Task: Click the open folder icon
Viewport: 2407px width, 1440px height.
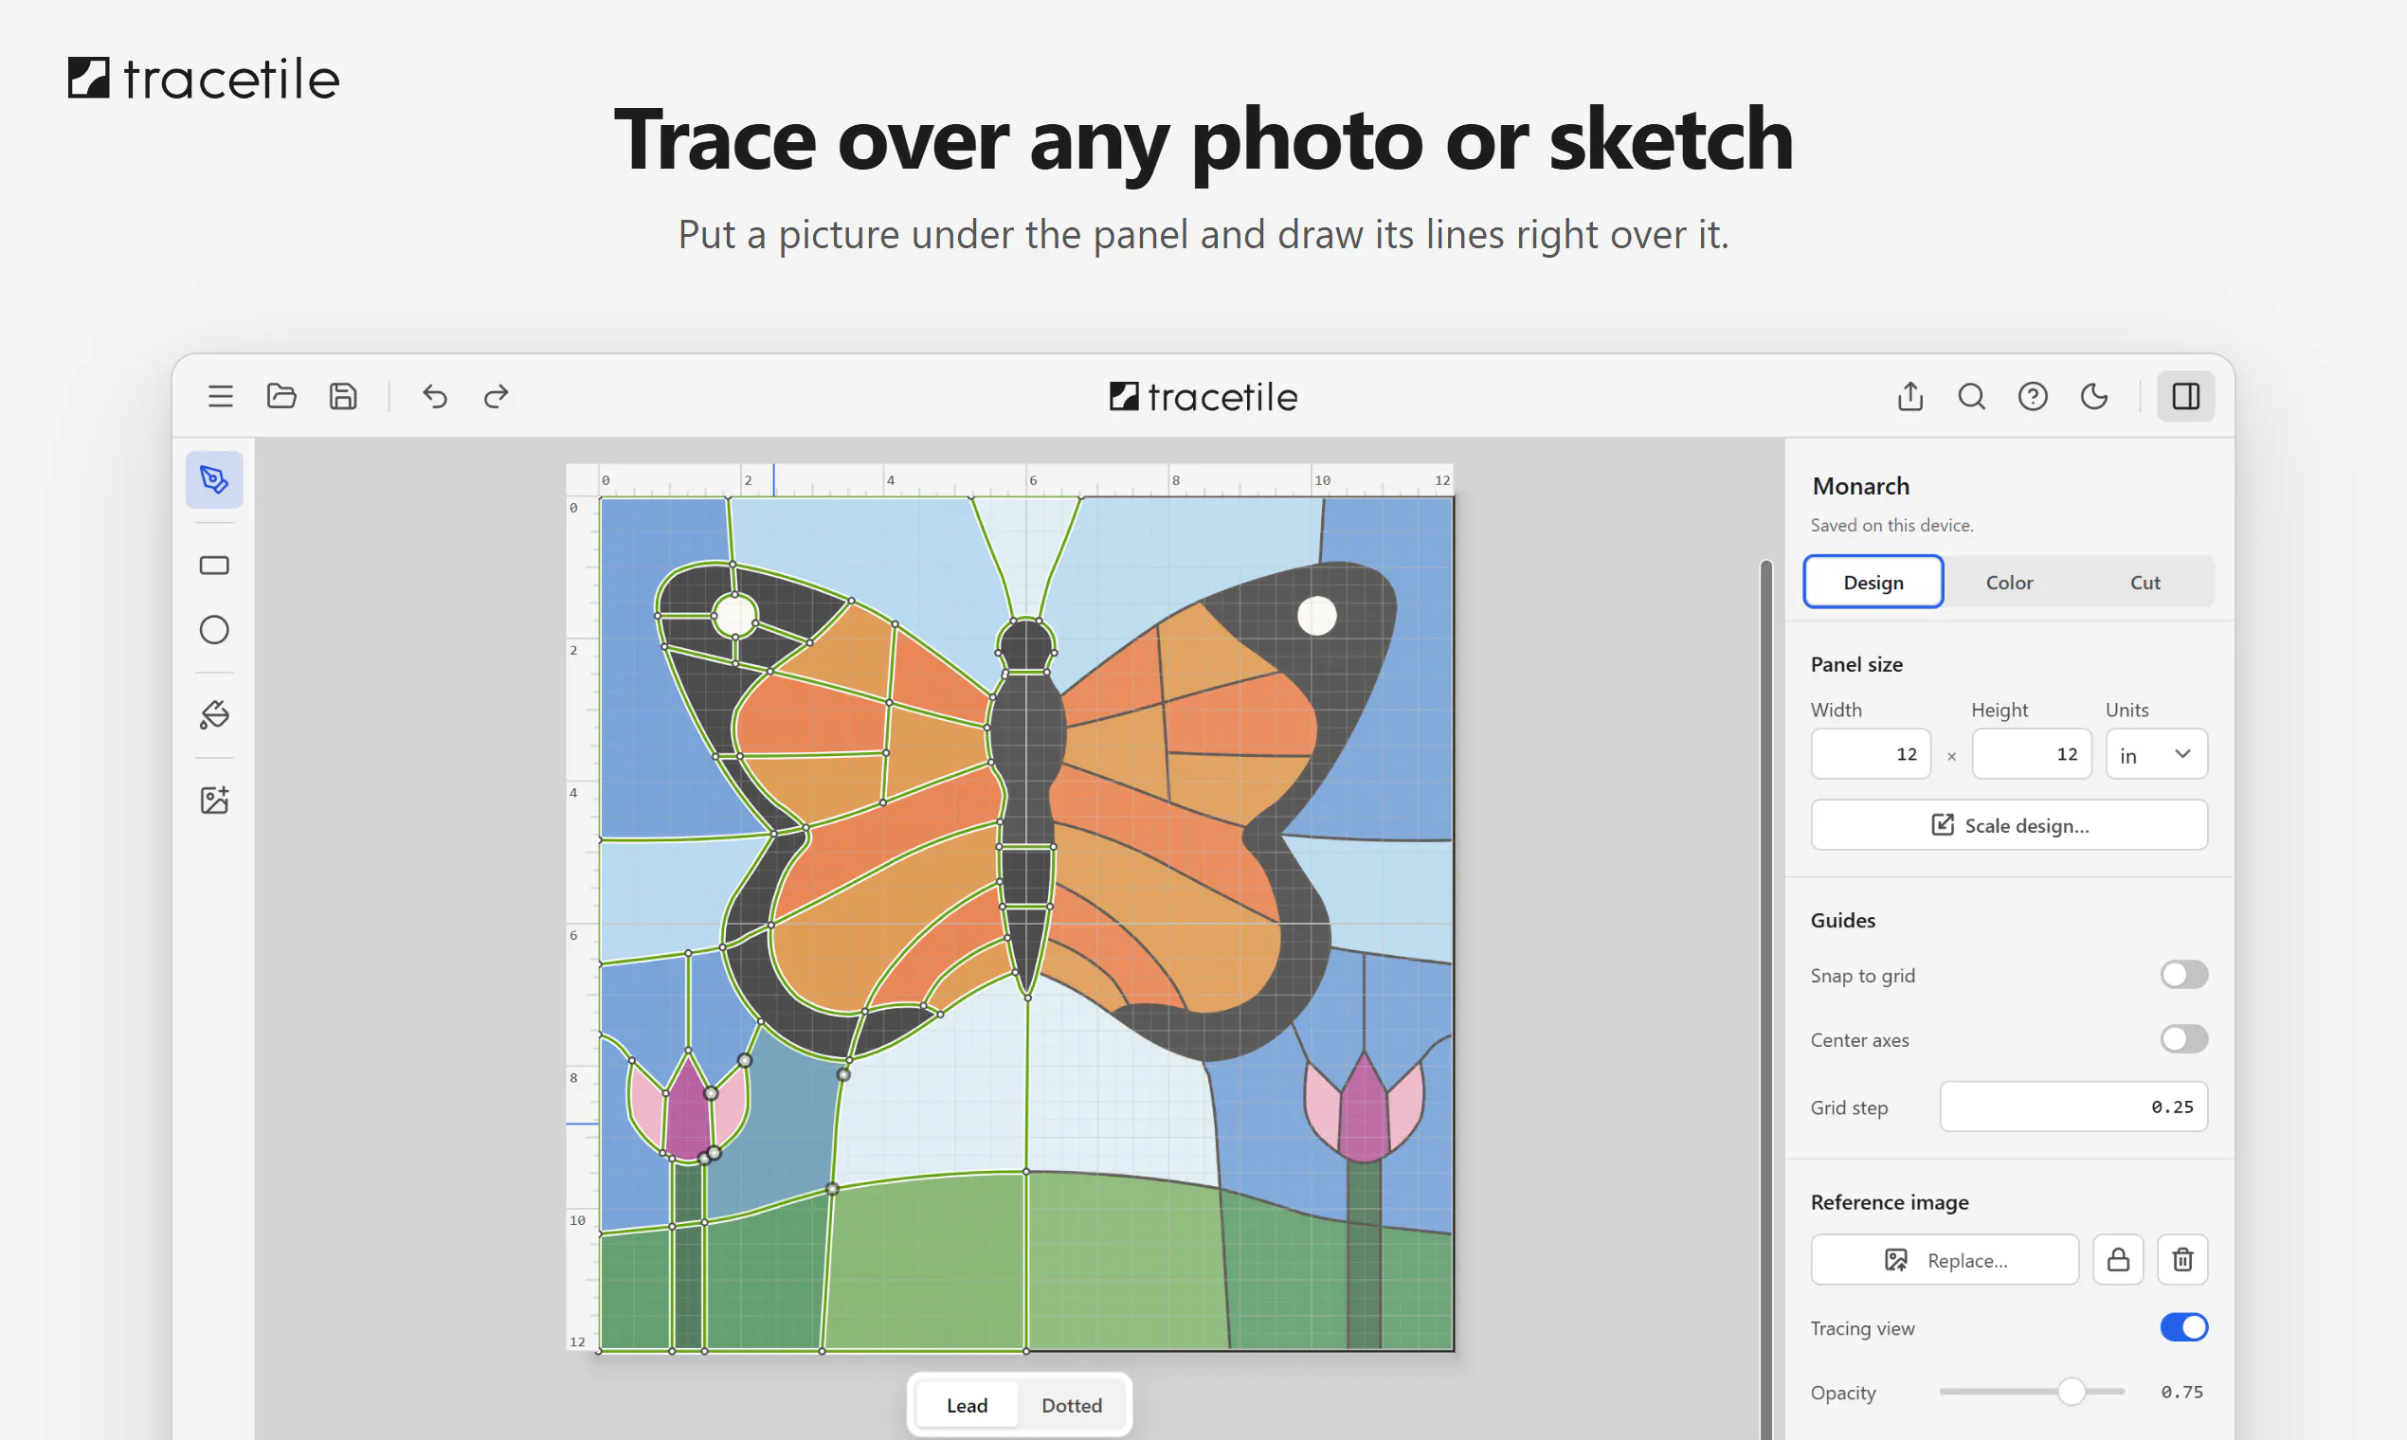Action: coord(281,396)
